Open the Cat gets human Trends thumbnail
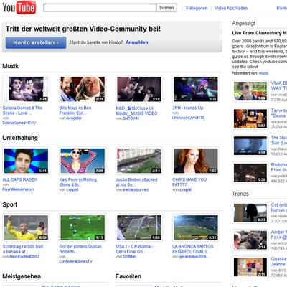 point(250,213)
